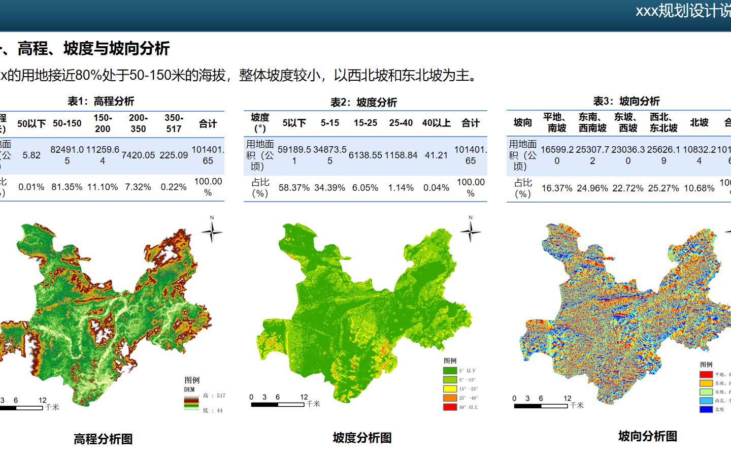This screenshot has height=457, width=731.
Task: Click the orange 25°-40° legend swatch
Action: coord(450,398)
